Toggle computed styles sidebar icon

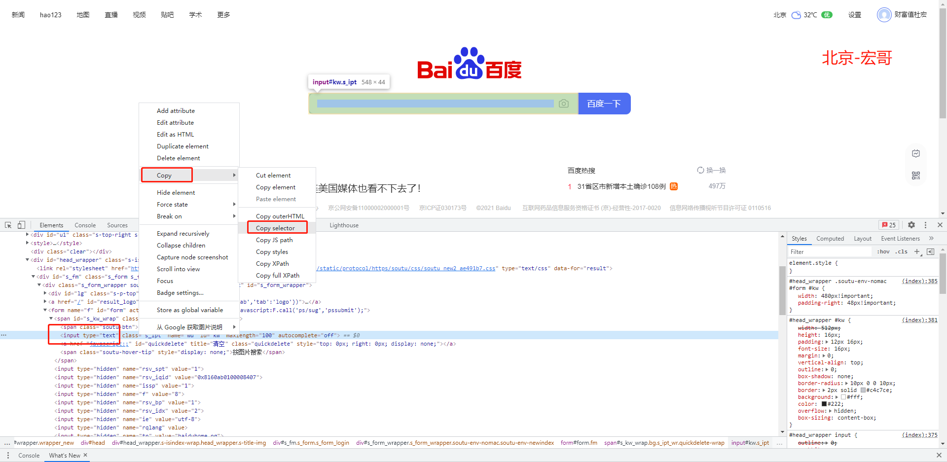(930, 251)
